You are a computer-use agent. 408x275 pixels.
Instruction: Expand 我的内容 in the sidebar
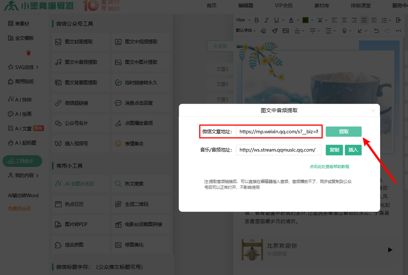pyautogui.click(x=23, y=176)
